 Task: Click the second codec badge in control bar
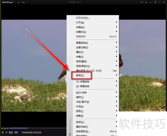29,132
